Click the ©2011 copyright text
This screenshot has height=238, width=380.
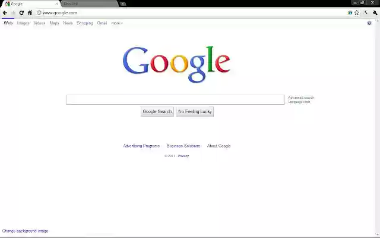point(170,156)
